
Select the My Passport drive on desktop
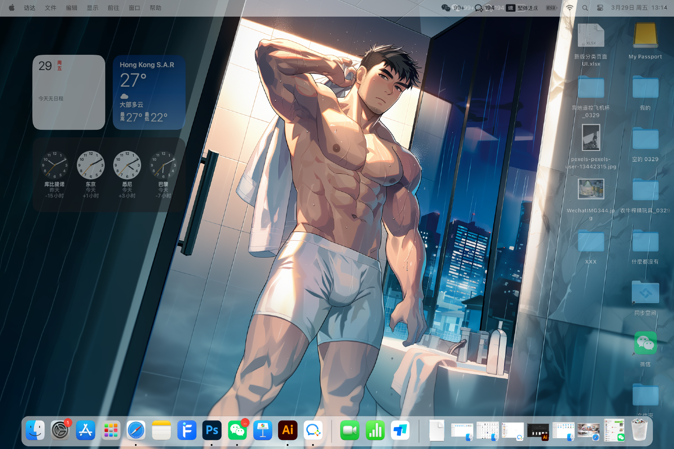click(645, 36)
